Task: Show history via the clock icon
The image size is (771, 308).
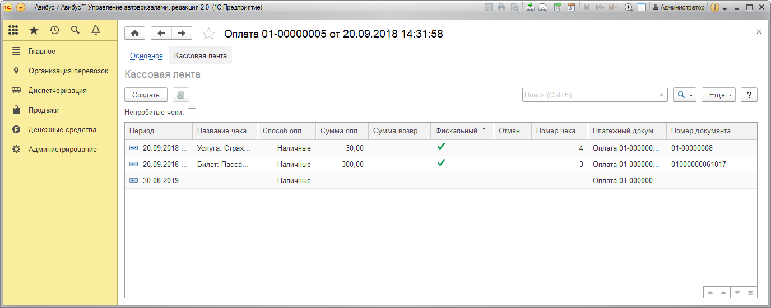Action: click(54, 30)
